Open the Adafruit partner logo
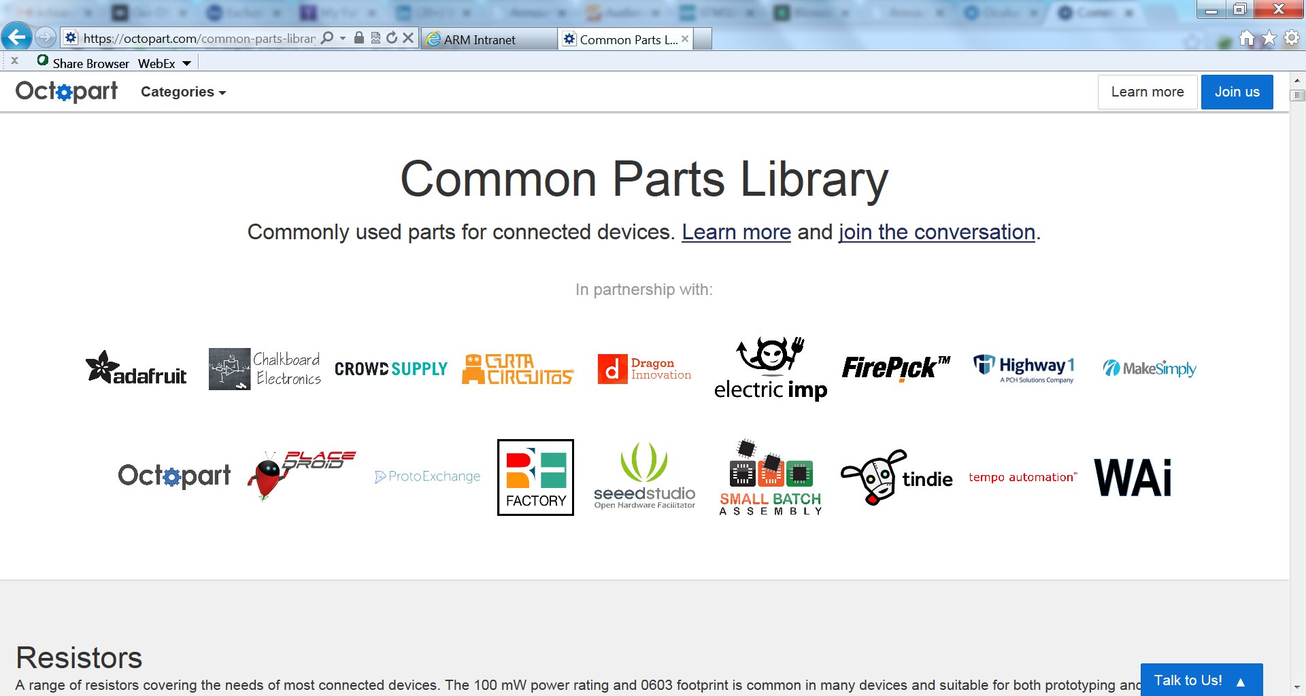This screenshot has height=696, width=1306. click(136, 368)
